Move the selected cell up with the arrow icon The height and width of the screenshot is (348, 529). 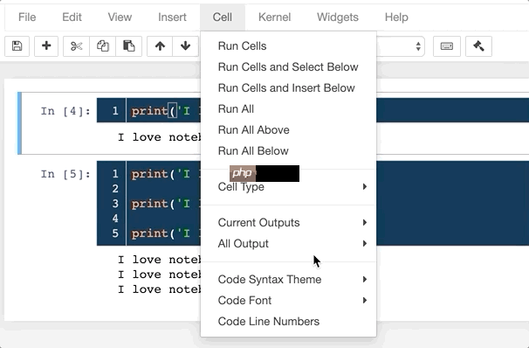pos(160,46)
